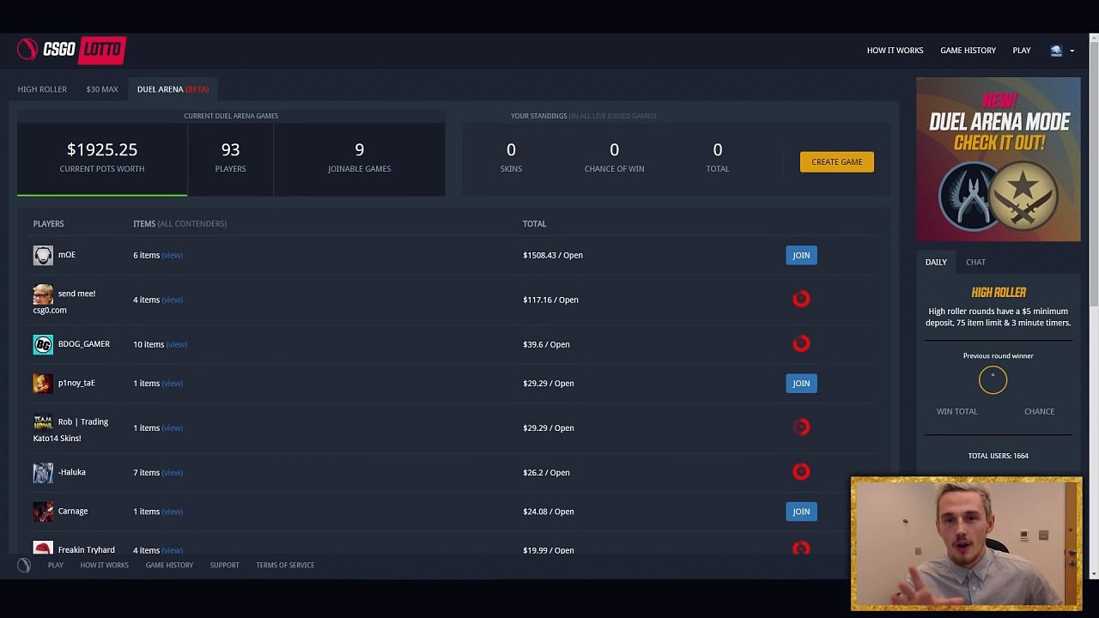Click the $1925.25 current pots worth
The width and height of the screenshot is (1099, 618).
(102, 149)
